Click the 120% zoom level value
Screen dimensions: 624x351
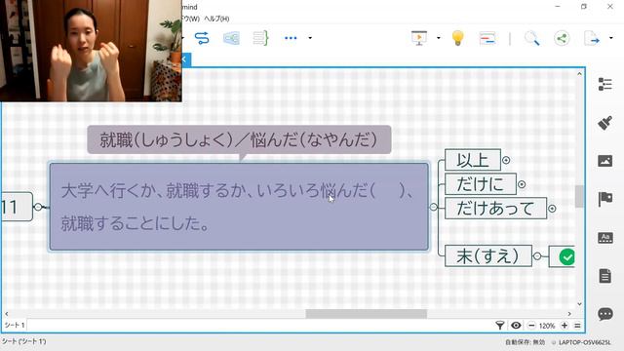click(x=547, y=326)
